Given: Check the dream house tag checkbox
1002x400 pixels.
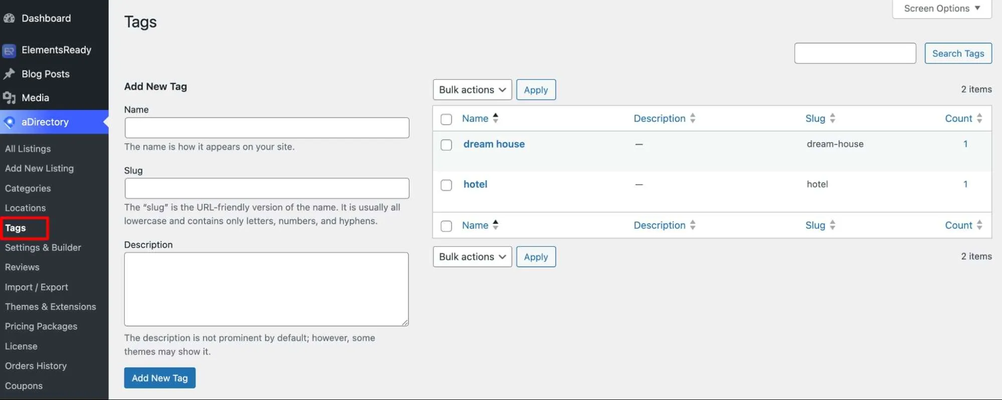Looking at the screenshot, I should 446,145.
